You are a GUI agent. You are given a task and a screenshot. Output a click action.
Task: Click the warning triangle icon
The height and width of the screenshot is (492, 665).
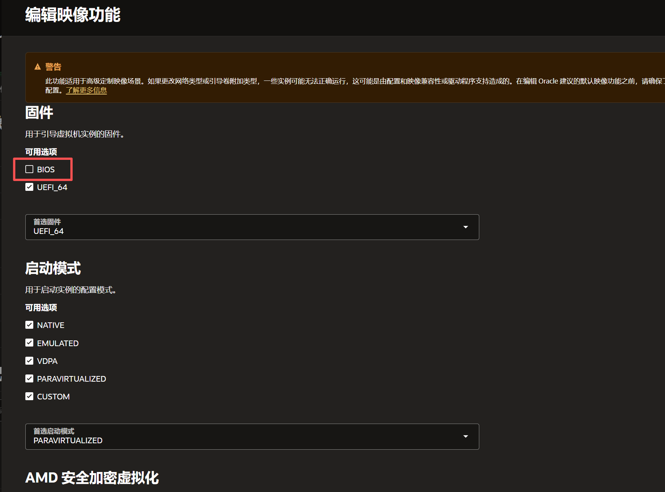pyautogui.click(x=37, y=67)
